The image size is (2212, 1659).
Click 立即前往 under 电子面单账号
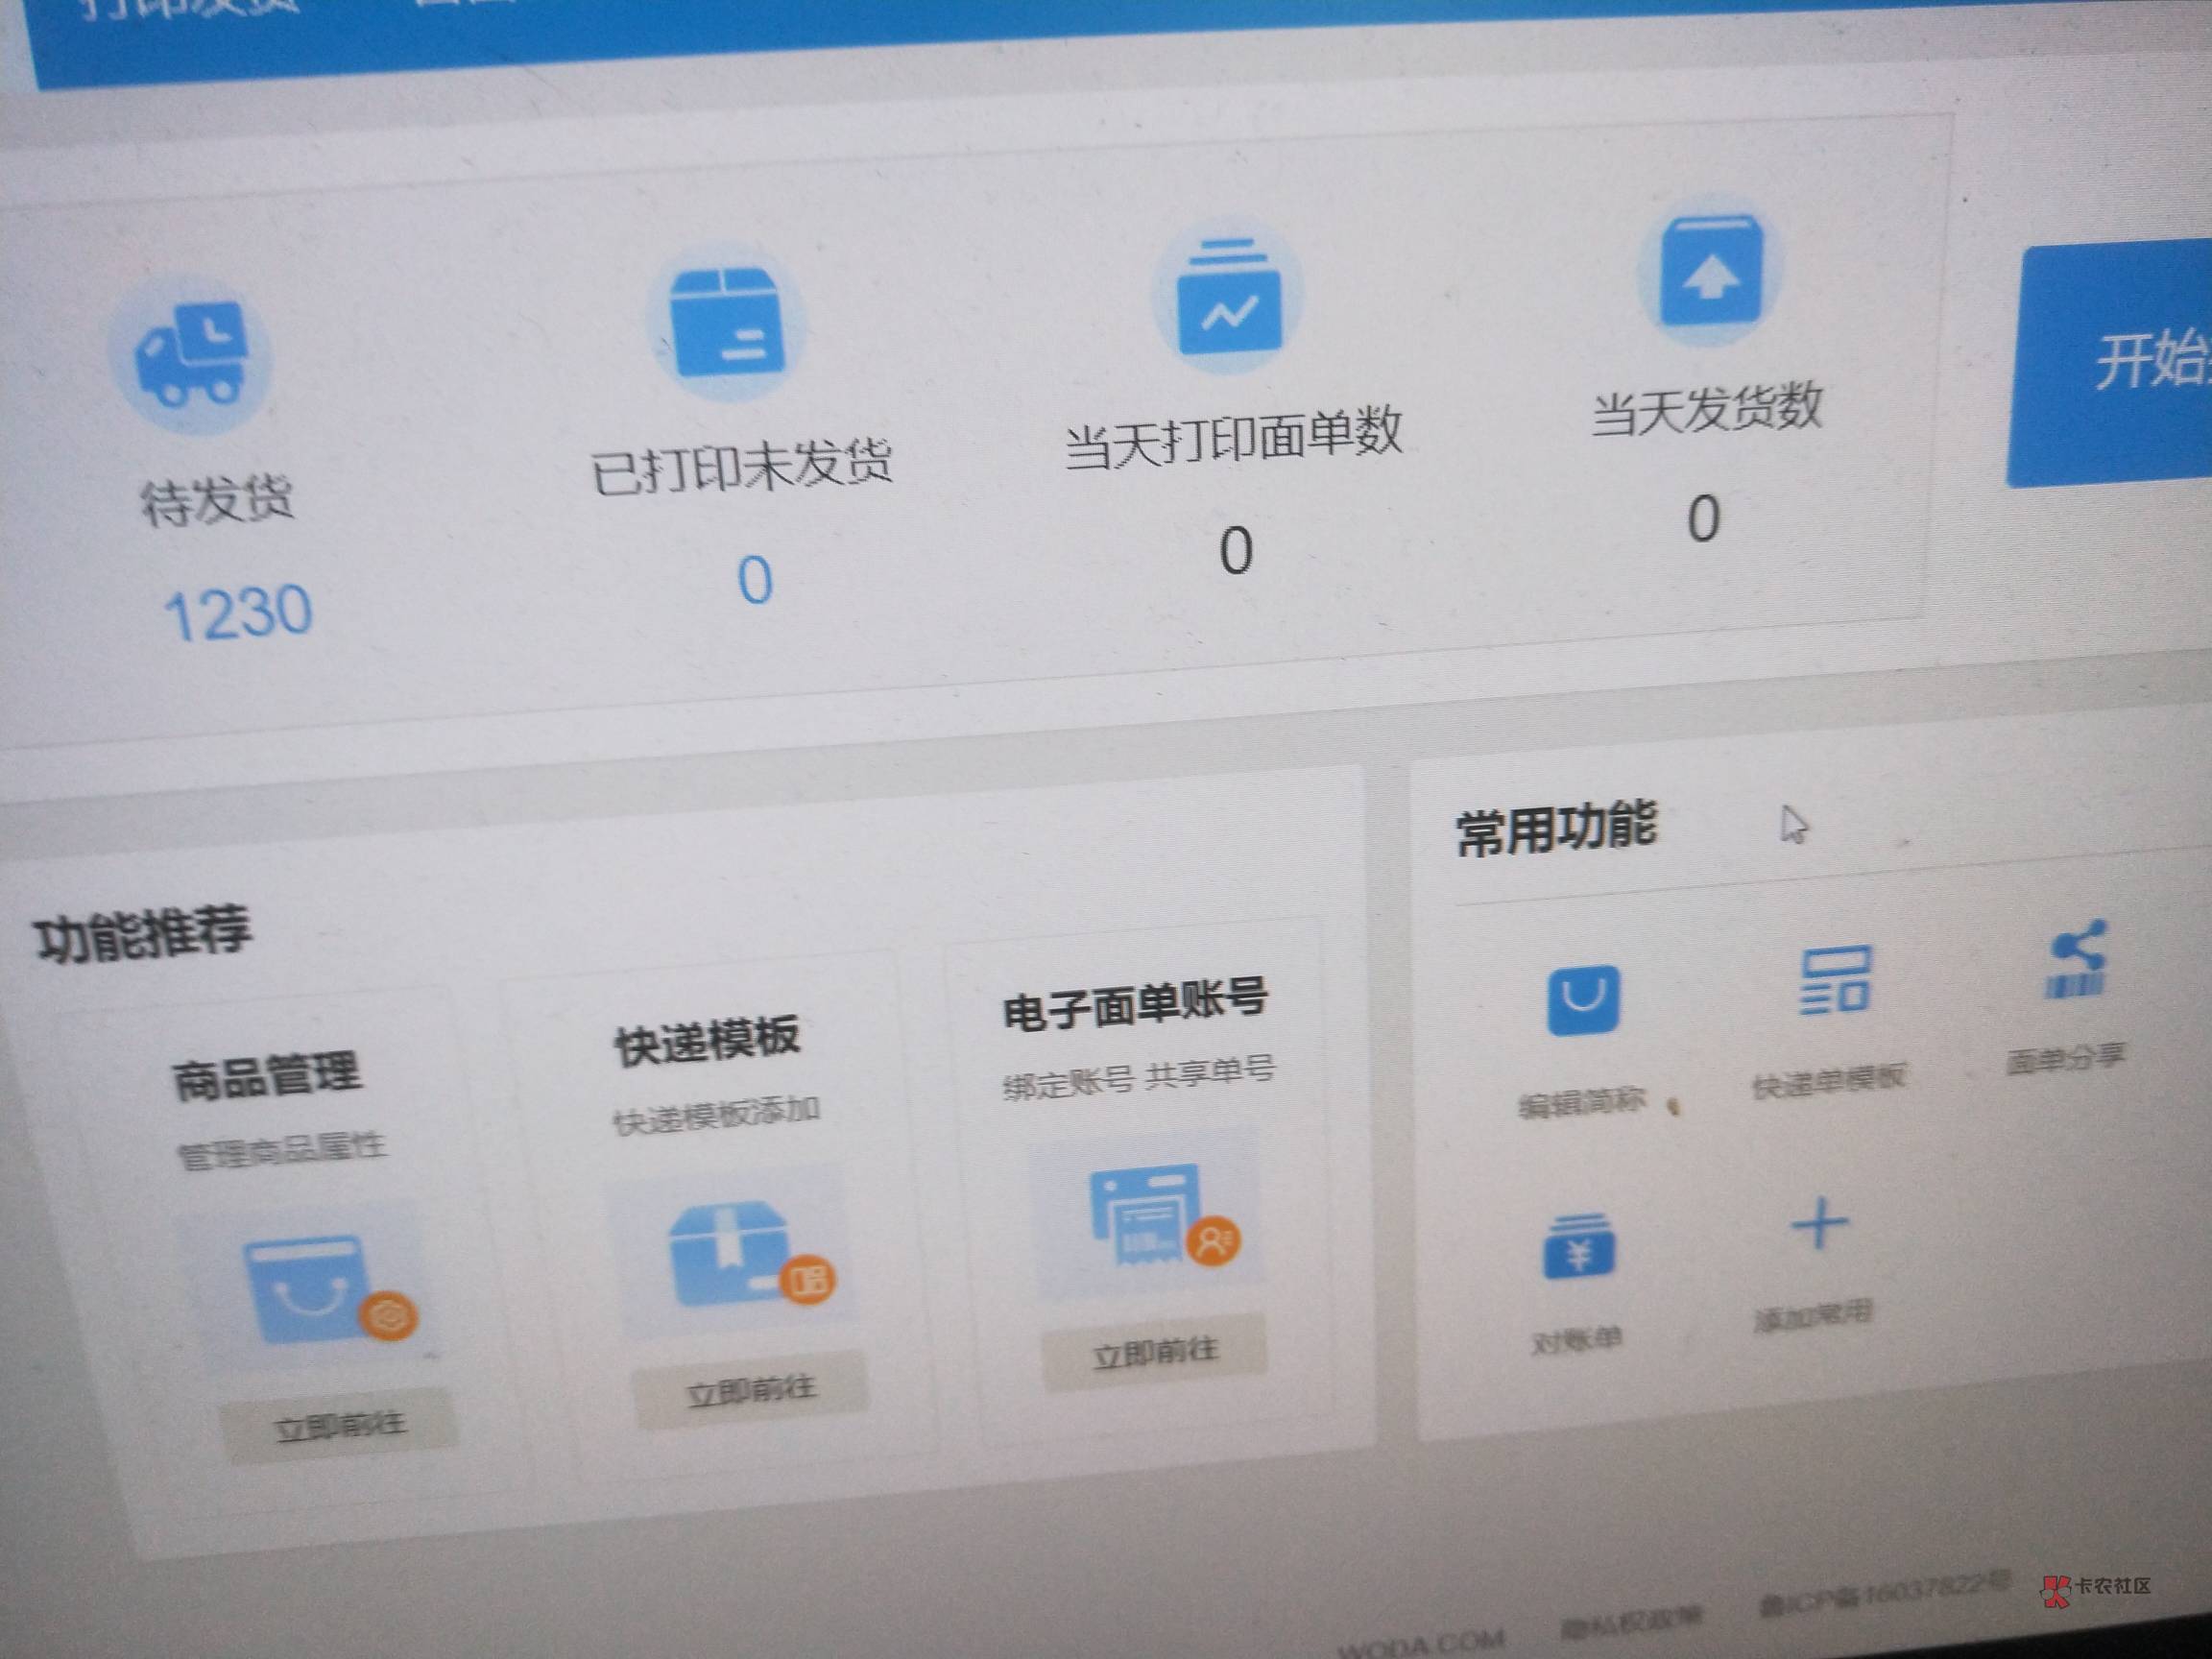point(1155,1353)
